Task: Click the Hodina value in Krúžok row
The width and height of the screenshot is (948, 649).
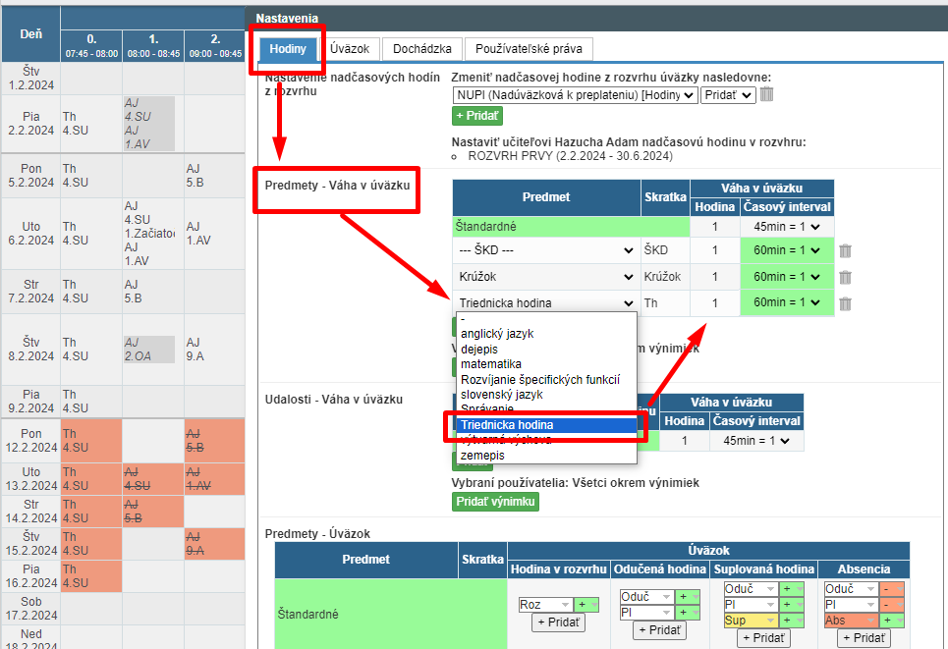Action: pyautogui.click(x=714, y=277)
